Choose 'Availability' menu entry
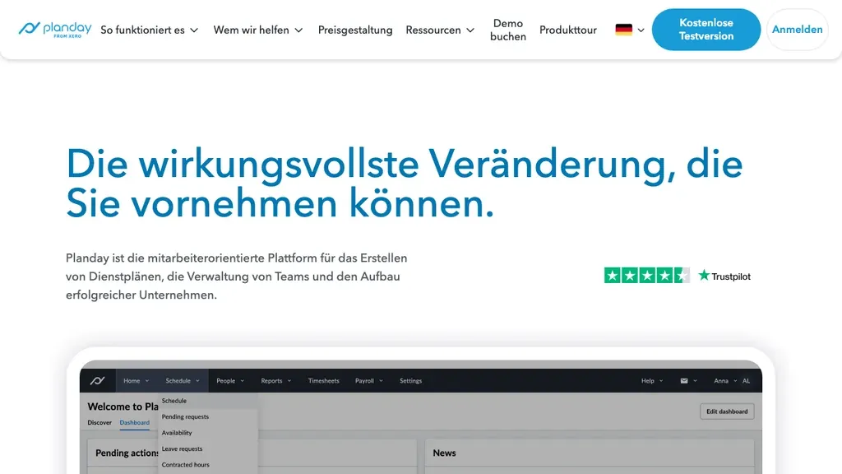This screenshot has width=842, height=474. pos(177,433)
